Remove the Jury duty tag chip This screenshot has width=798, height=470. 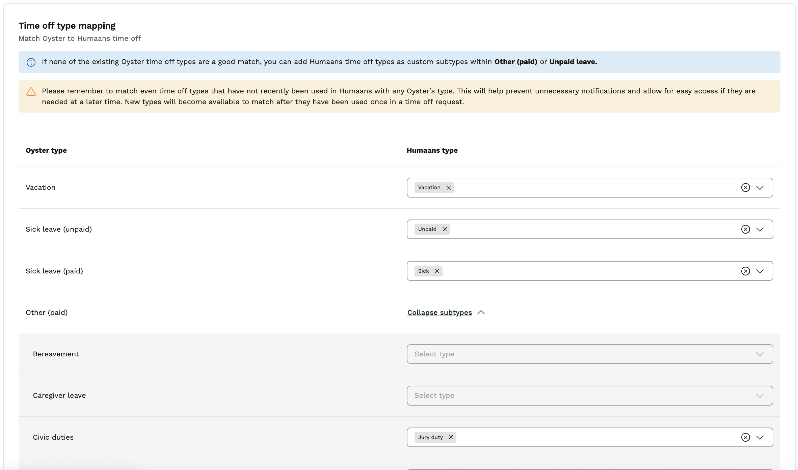pyautogui.click(x=451, y=437)
